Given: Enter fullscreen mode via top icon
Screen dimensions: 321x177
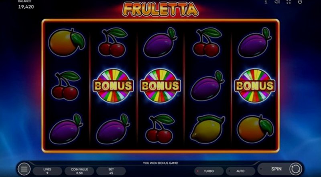Looking at the screenshot, I should 288,2.
